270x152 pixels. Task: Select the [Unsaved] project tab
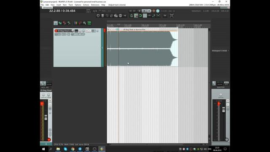47,8
